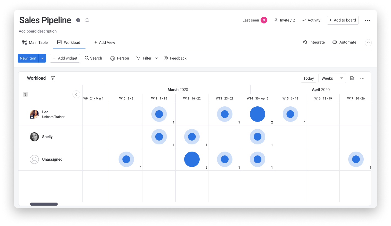Click the Add board description field
The width and height of the screenshot is (391, 226).
tap(38, 31)
